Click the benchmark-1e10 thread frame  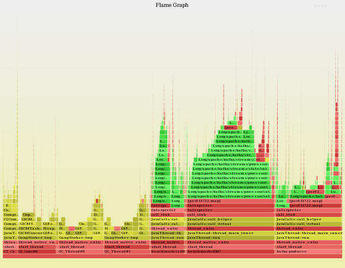coord(168,251)
